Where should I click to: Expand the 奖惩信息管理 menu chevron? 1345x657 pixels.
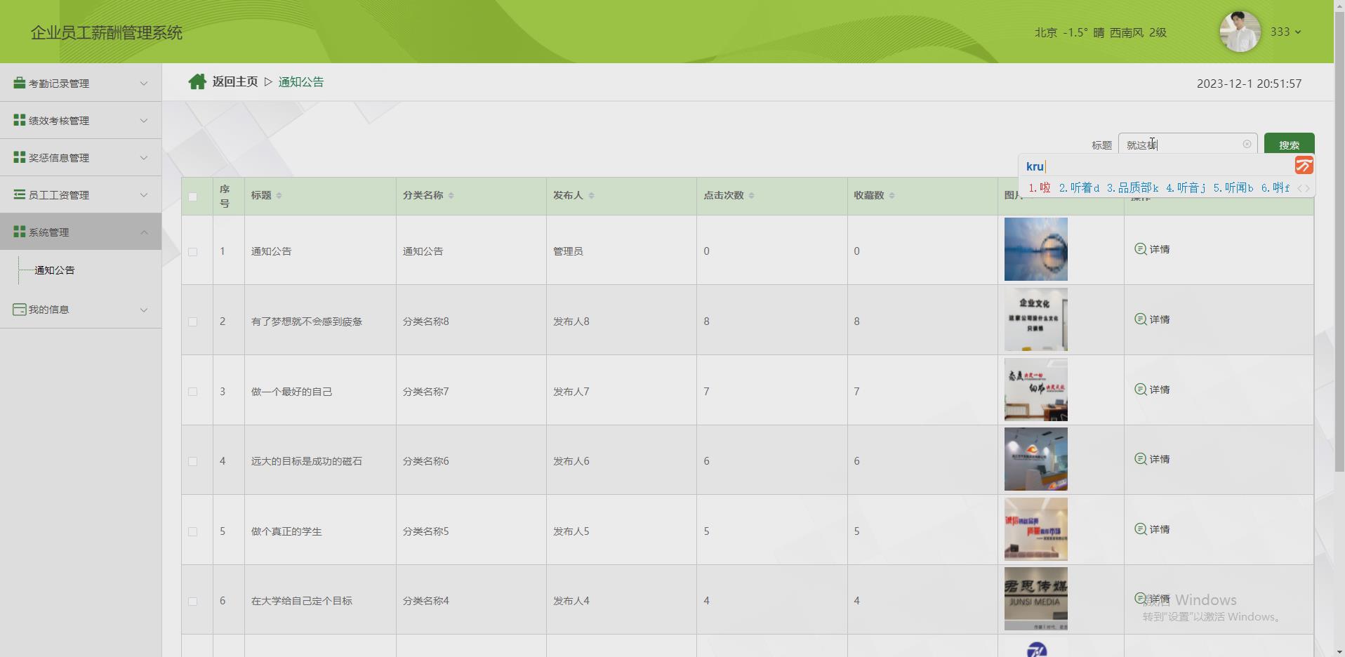144,158
